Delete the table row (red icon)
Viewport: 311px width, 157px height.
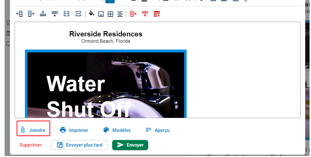(x=145, y=14)
